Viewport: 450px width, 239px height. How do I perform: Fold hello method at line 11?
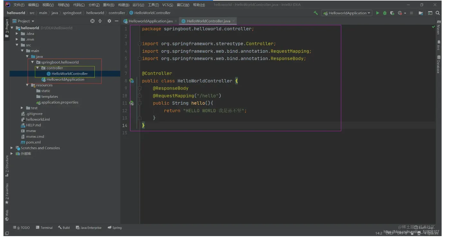tap(139, 103)
